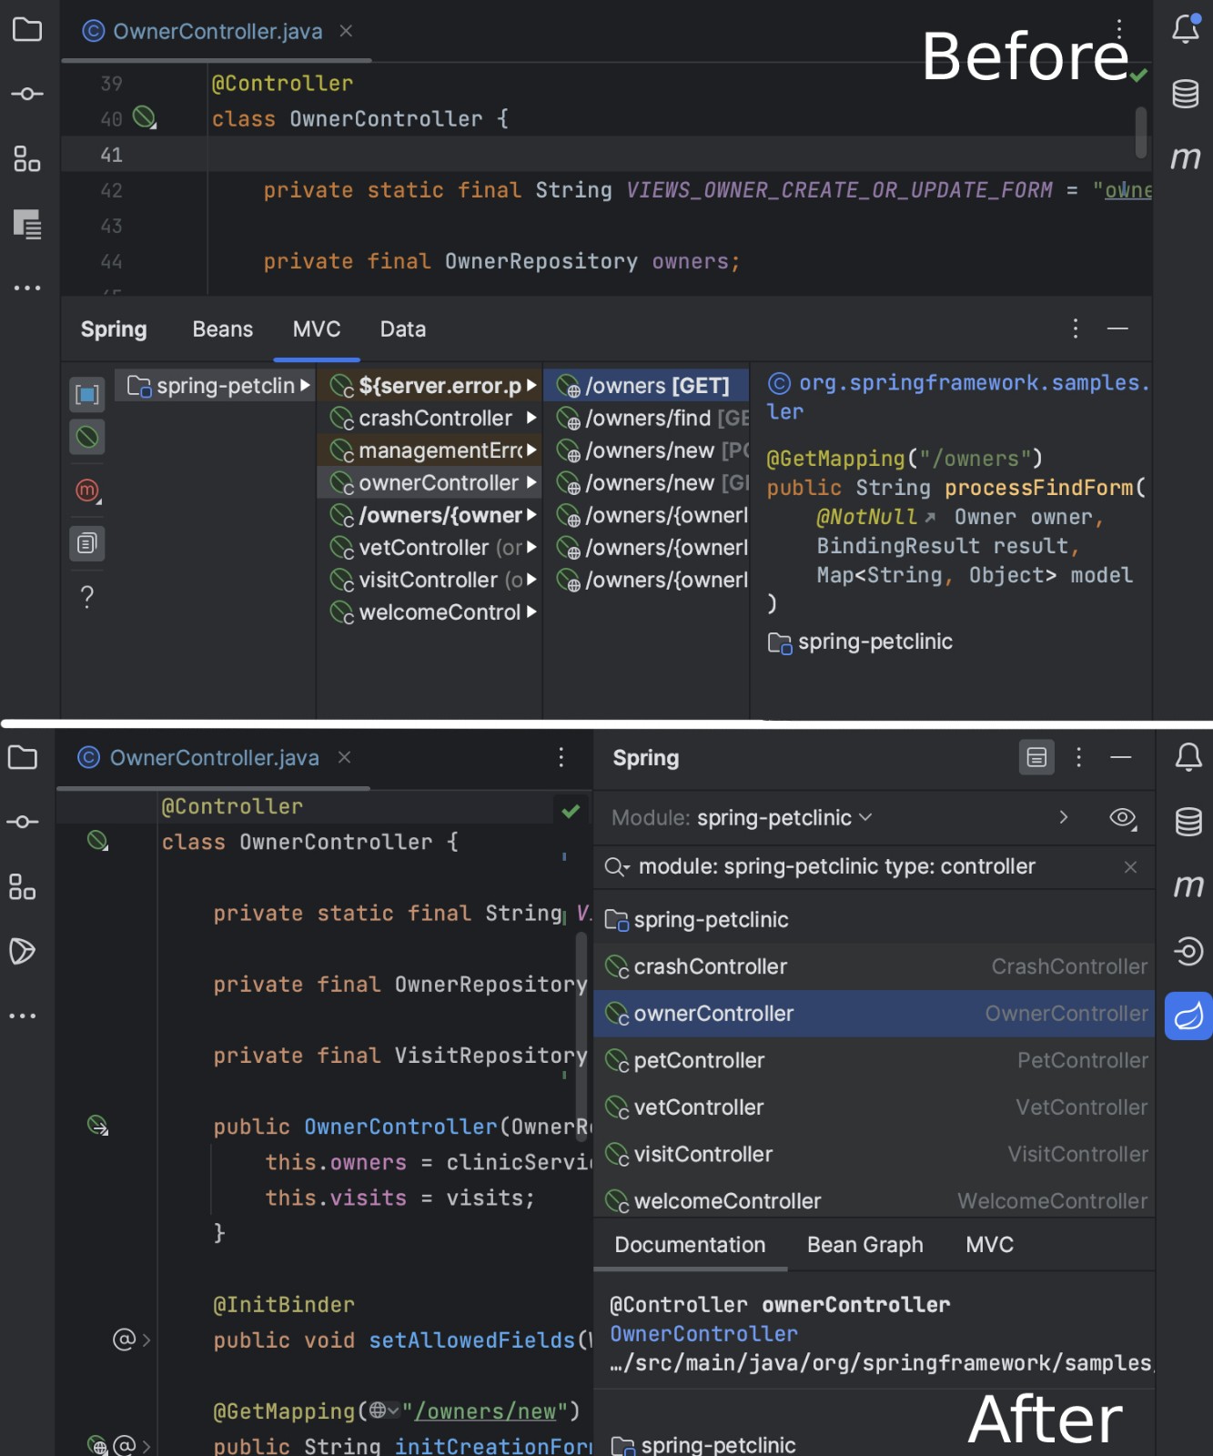
Task: Toggle the eye visibility filter in Spring panel
Action: (1123, 818)
